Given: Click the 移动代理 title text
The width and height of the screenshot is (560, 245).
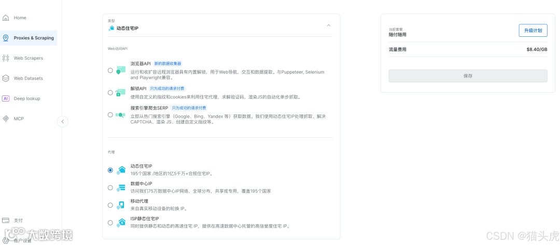Looking at the screenshot, I should (x=139, y=201).
